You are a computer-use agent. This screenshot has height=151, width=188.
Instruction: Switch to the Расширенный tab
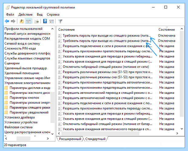coord(70,139)
